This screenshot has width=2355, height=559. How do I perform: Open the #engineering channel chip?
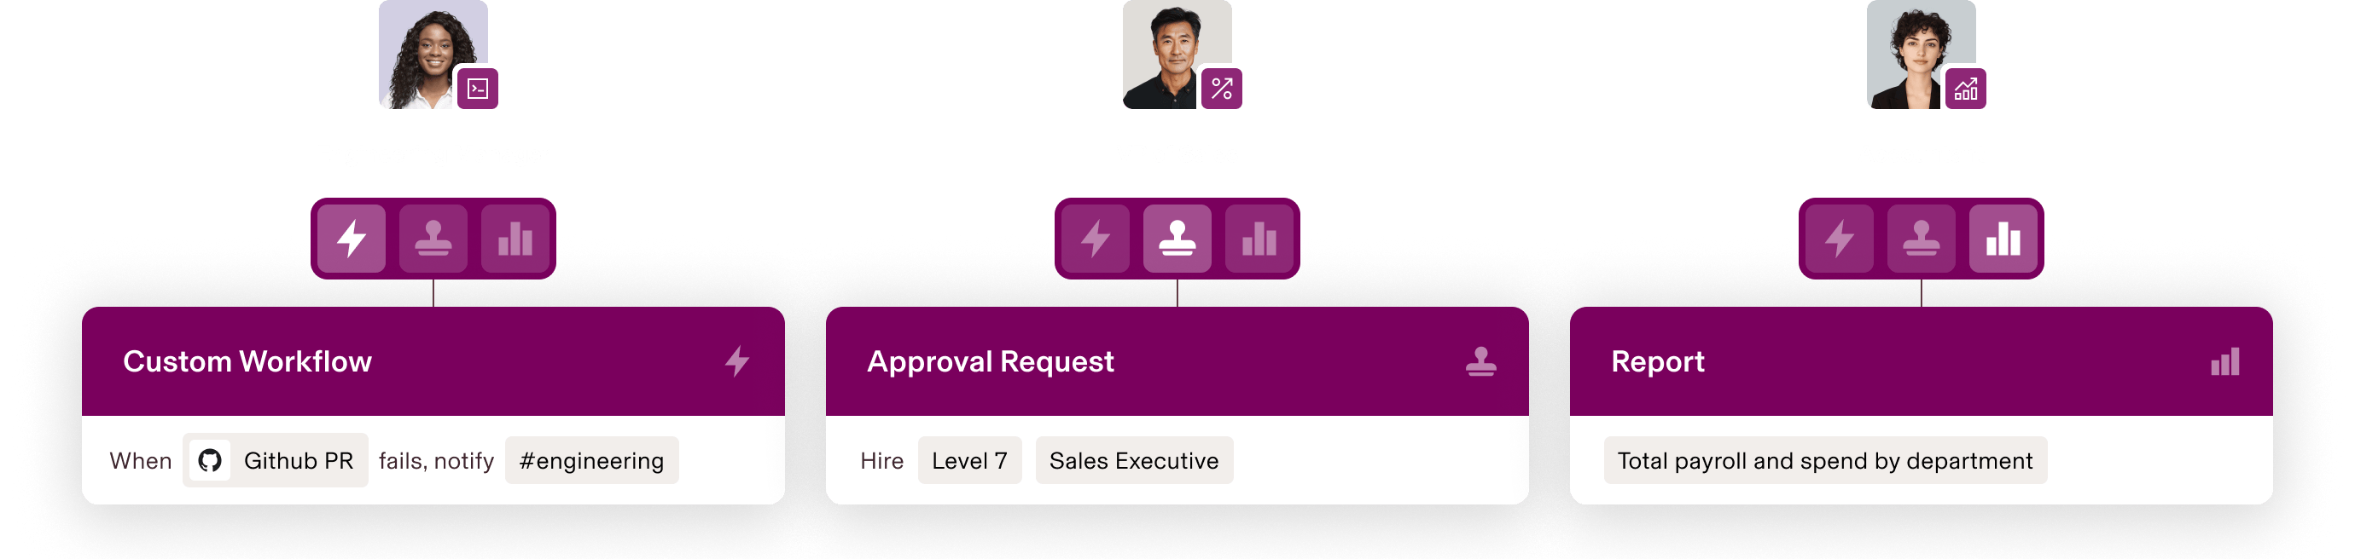[x=591, y=460]
